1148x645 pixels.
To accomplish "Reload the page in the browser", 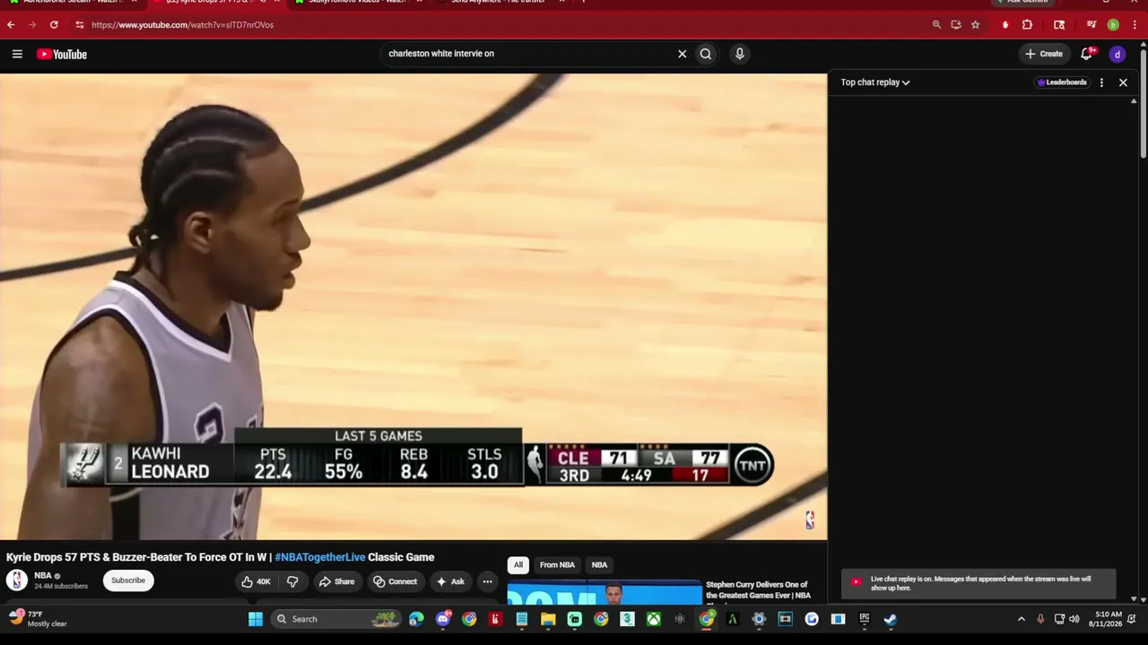I will (54, 25).
